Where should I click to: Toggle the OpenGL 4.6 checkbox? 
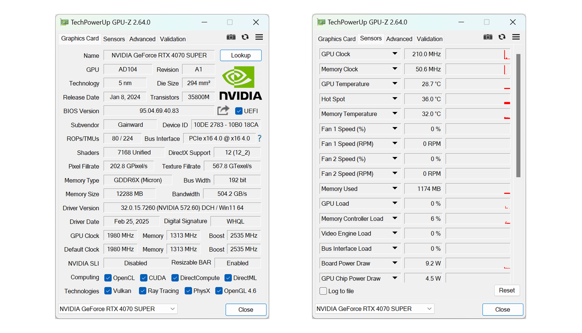(x=219, y=291)
